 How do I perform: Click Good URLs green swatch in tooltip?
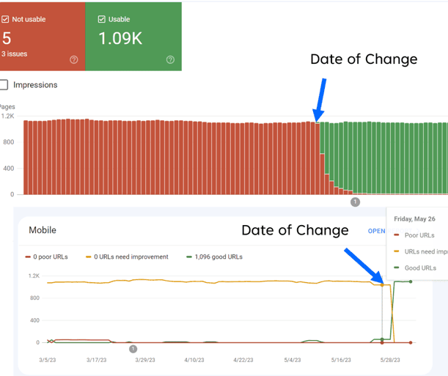[396, 268]
